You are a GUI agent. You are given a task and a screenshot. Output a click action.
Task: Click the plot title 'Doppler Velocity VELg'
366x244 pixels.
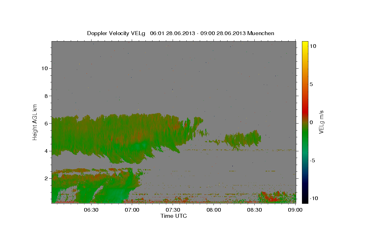116,33
